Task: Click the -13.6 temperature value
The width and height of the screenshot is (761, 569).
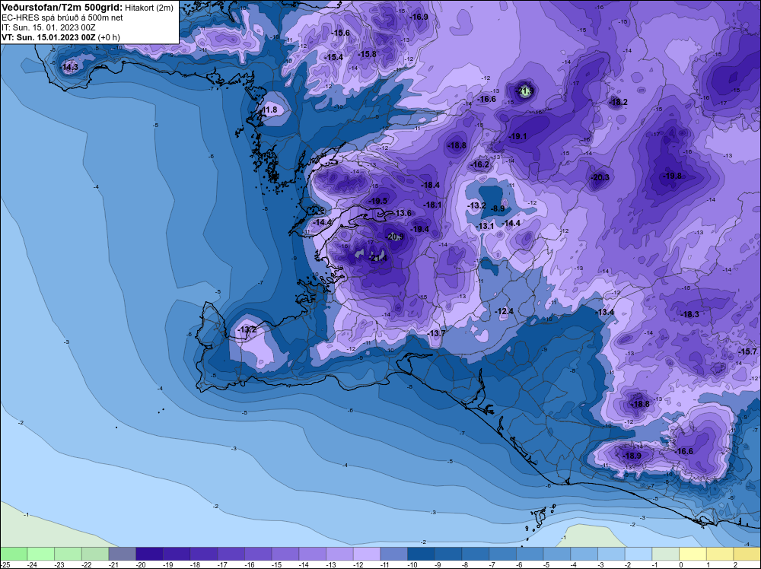Action: pyautogui.click(x=403, y=214)
